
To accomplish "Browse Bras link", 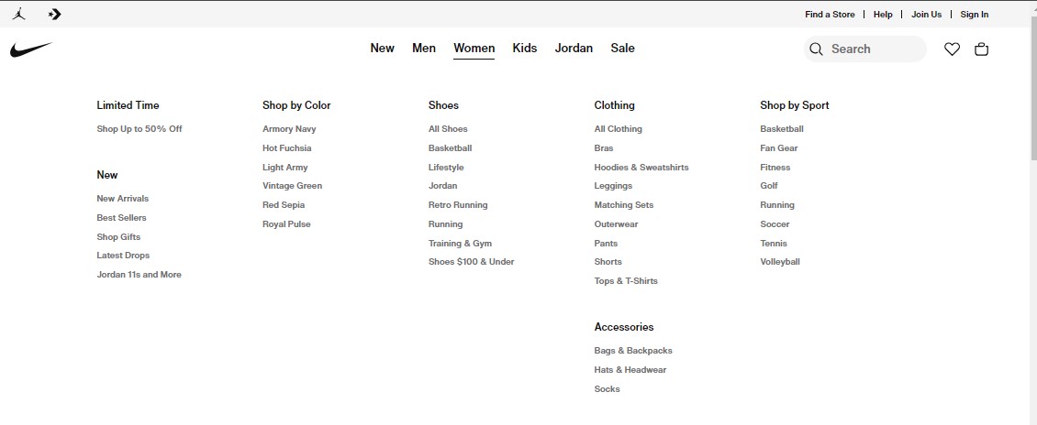I will click(603, 147).
